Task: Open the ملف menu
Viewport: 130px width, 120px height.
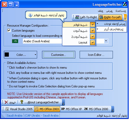Action: tap(100, 11)
